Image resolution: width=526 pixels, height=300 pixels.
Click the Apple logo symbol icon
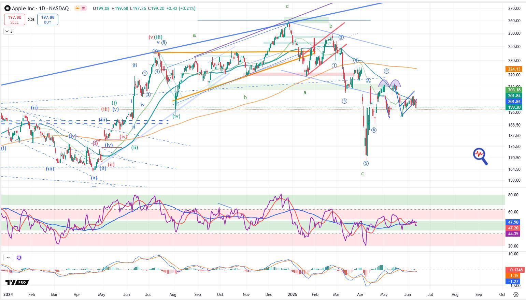coord(8,8)
